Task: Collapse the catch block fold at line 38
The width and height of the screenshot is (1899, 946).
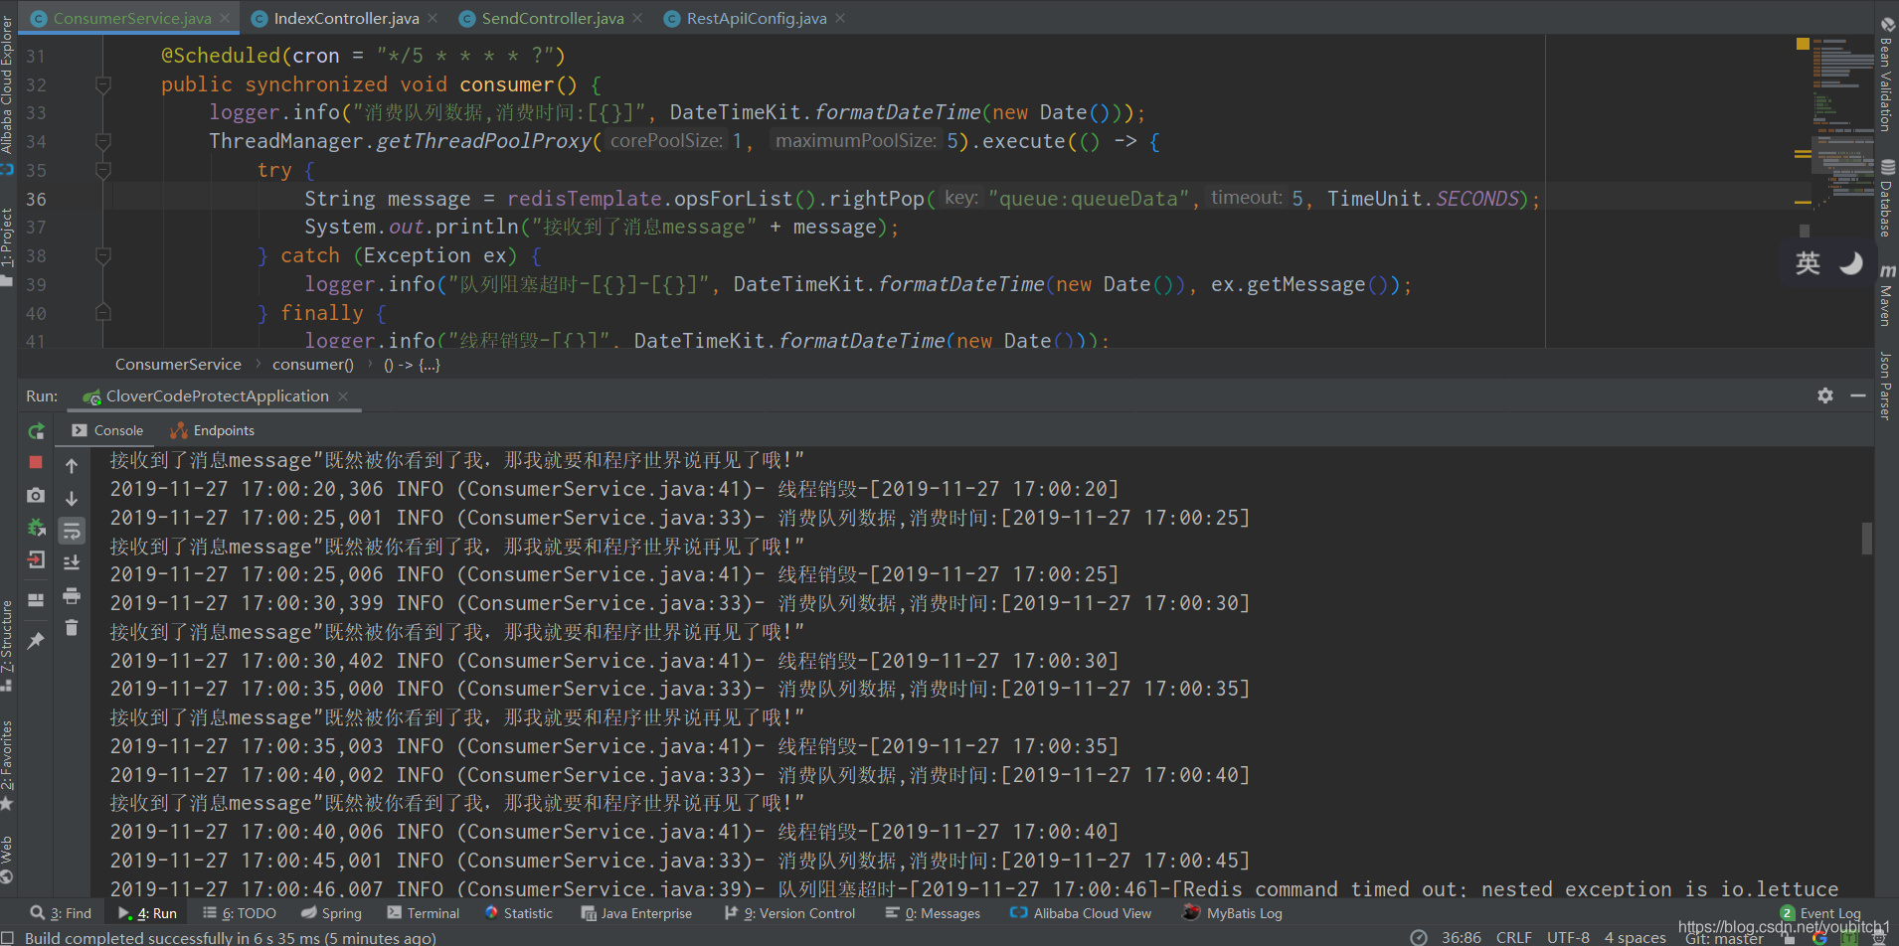Action: click(102, 256)
